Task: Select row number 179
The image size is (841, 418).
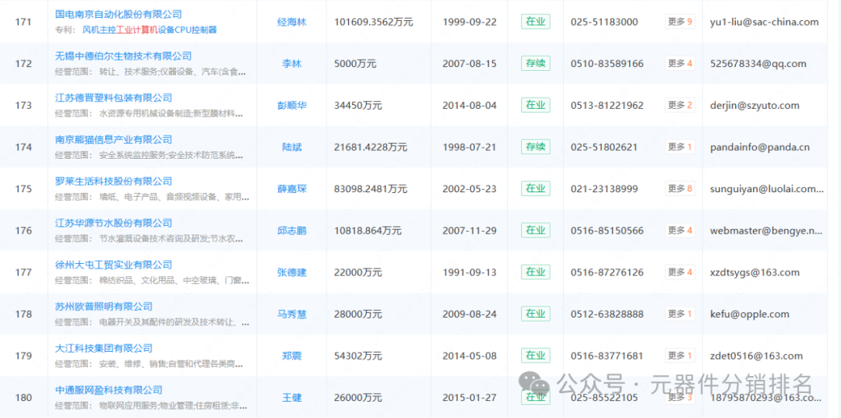Action: click(23, 357)
